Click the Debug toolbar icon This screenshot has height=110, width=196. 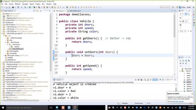point(25,7)
